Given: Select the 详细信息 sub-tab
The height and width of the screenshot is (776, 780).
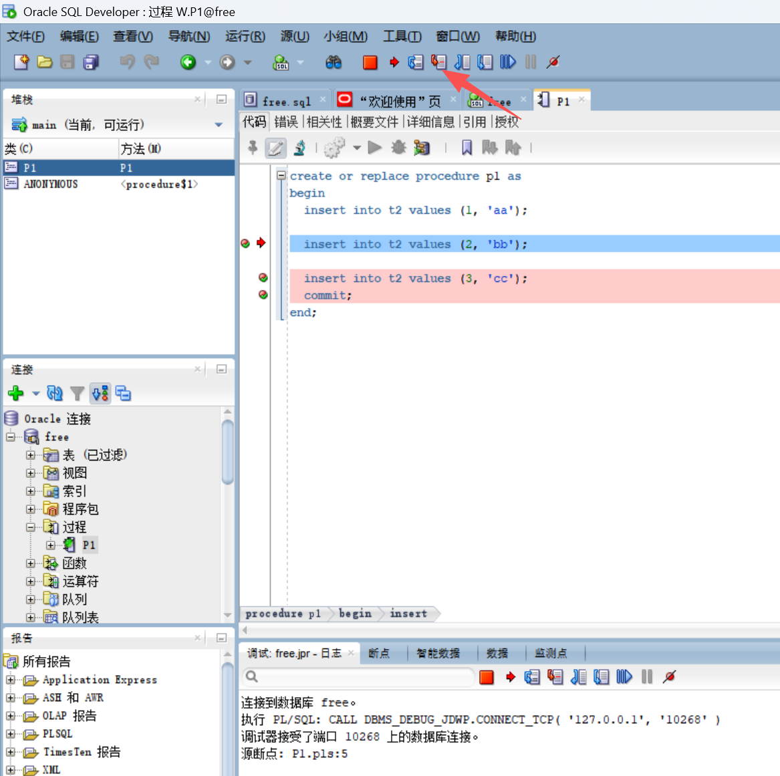Looking at the screenshot, I should [431, 122].
